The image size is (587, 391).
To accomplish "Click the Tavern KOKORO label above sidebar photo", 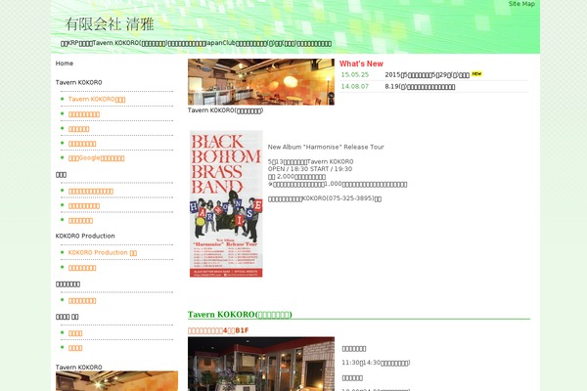I will (x=78, y=368).
